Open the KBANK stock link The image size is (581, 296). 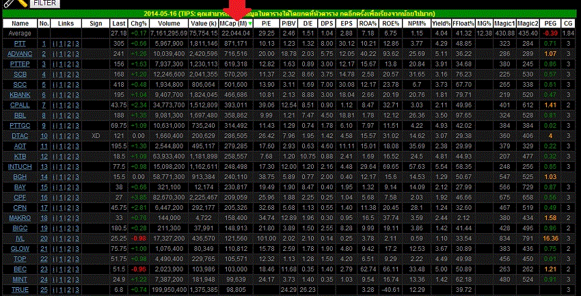(x=20, y=95)
